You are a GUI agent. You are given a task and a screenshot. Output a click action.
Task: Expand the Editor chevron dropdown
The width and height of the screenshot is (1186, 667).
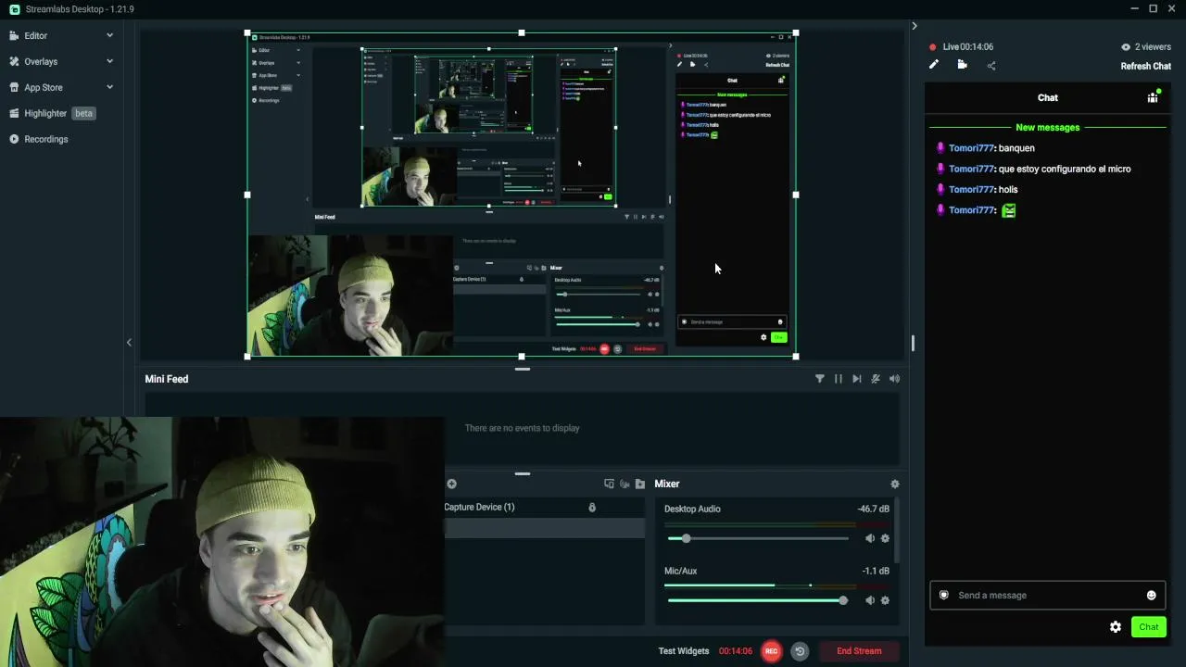(x=109, y=35)
